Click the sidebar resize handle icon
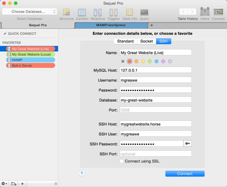 (x=56, y=184)
